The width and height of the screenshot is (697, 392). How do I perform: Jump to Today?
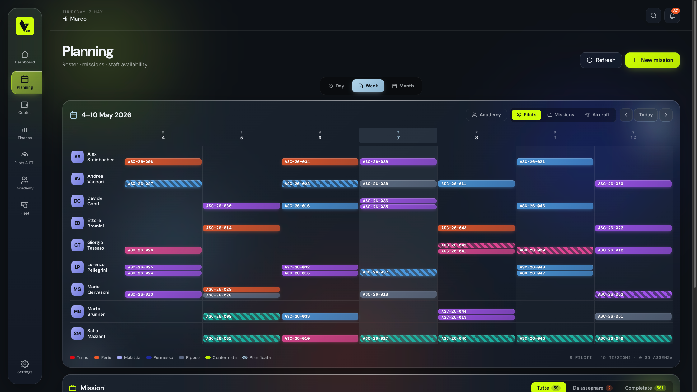(646, 115)
